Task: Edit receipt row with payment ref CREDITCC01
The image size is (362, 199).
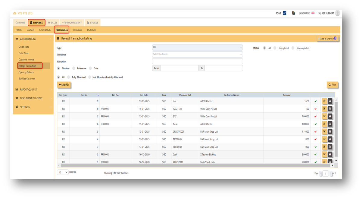Action: click(324, 131)
